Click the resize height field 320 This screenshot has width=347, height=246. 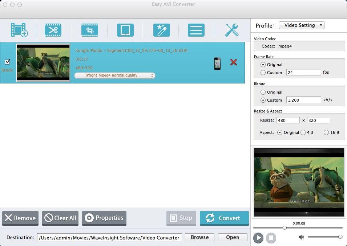click(x=318, y=120)
